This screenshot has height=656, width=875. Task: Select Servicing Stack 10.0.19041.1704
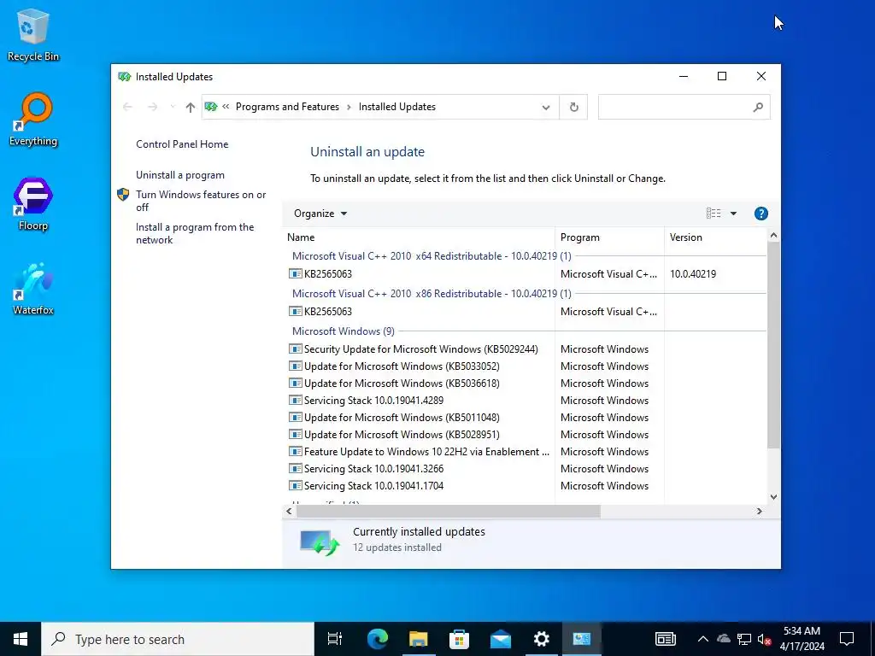[x=374, y=486]
